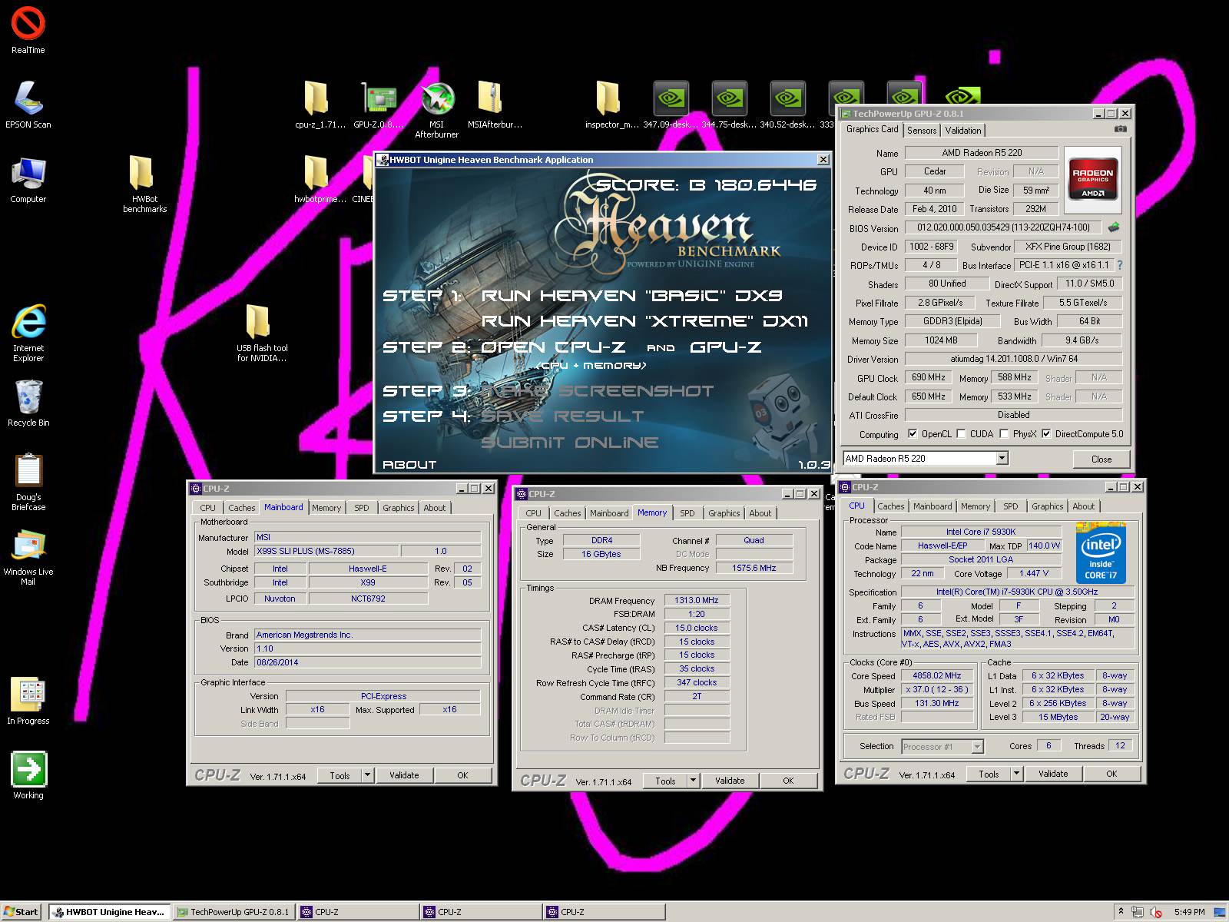The width and height of the screenshot is (1229, 922).
Task: Open the Computer desktop icon
Action: (28, 180)
